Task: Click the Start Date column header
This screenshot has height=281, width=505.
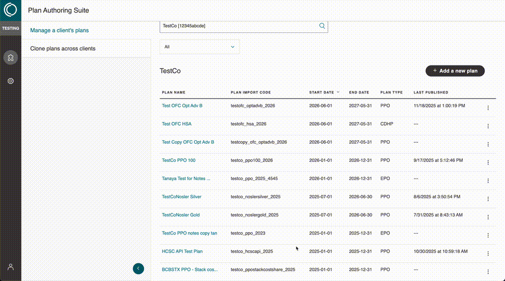Action: click(x=321, y=92)
